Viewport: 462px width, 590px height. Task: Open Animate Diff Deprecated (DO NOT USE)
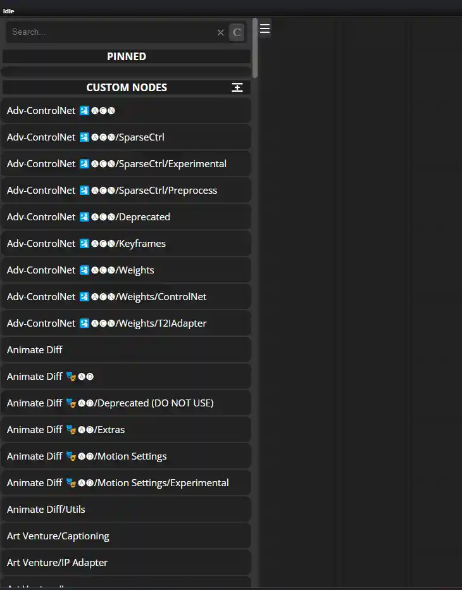pos(126,403)
